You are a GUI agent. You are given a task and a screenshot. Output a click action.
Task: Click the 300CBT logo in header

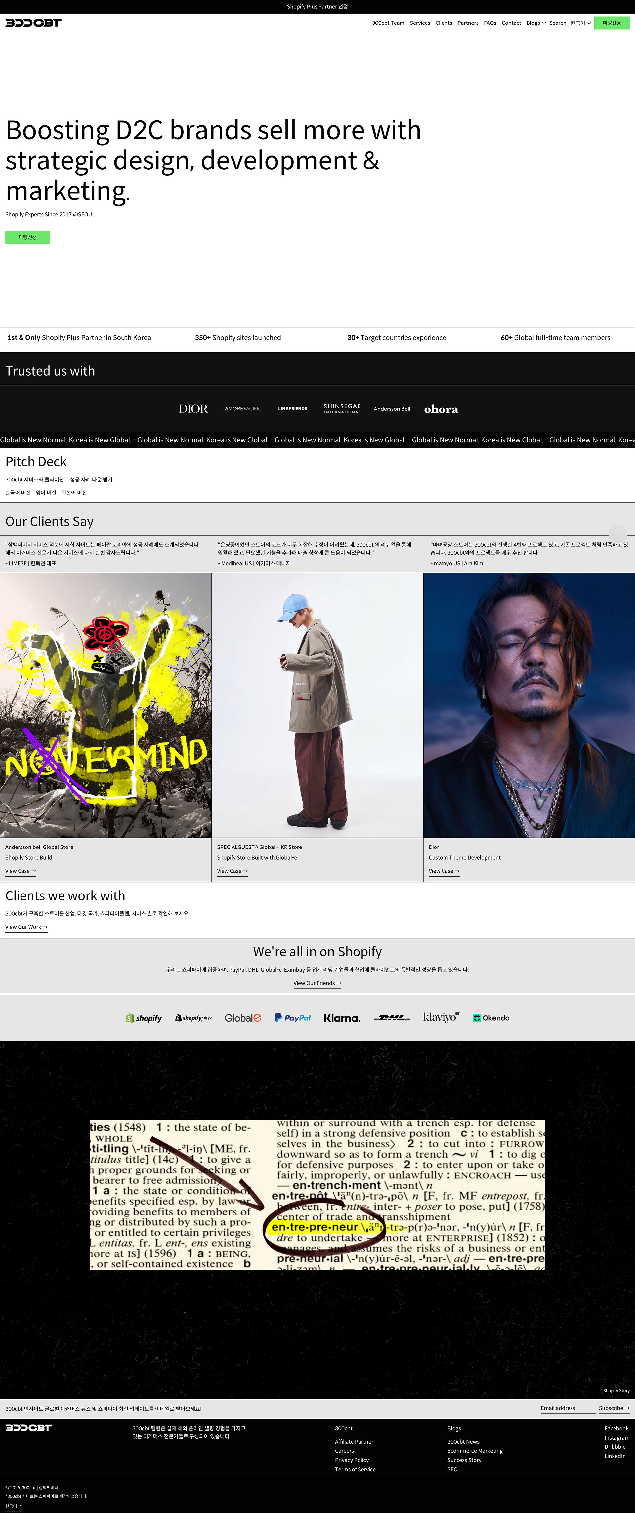(x=33, y=23)
